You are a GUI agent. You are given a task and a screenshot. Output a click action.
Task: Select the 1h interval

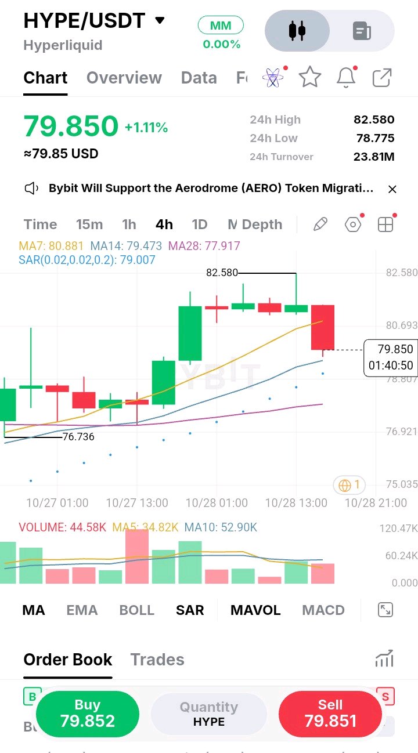click(x=129, y=225)
